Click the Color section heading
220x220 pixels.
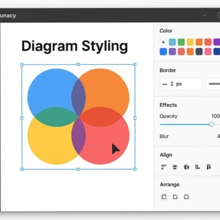coord(166,31)
